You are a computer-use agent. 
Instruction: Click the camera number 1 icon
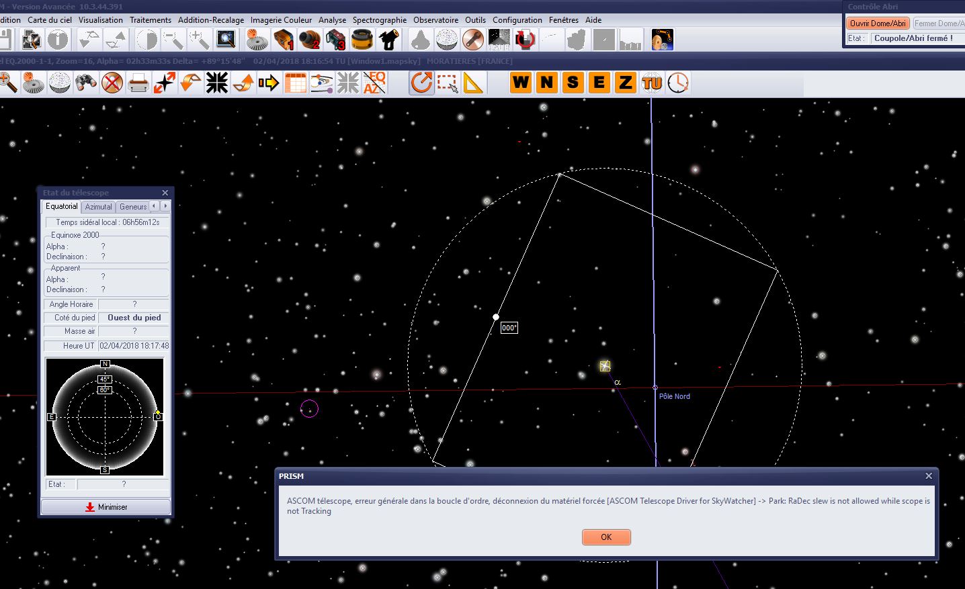click(x=284, y=40)
